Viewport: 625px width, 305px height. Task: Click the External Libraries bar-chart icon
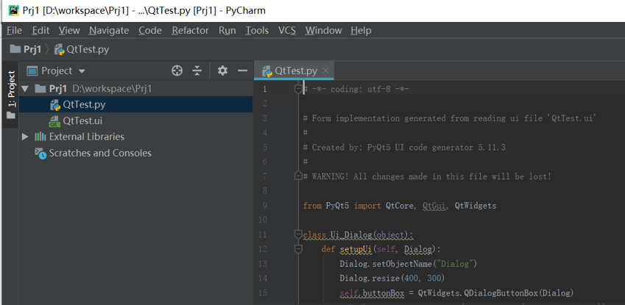click(x=40, y=137)
